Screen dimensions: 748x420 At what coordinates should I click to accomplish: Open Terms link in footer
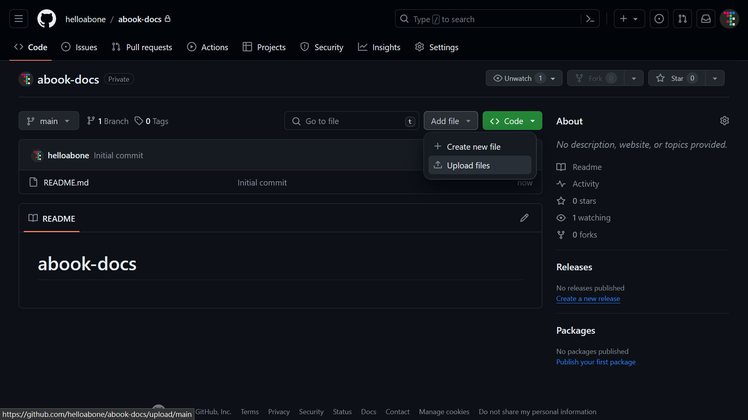(x=249, y=411)
